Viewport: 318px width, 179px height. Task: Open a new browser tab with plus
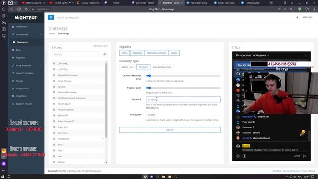pyautogui.click(x=271, y=3)
